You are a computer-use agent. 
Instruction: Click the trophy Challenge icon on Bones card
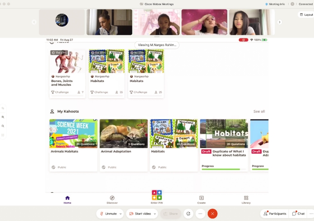click(53, 92)
